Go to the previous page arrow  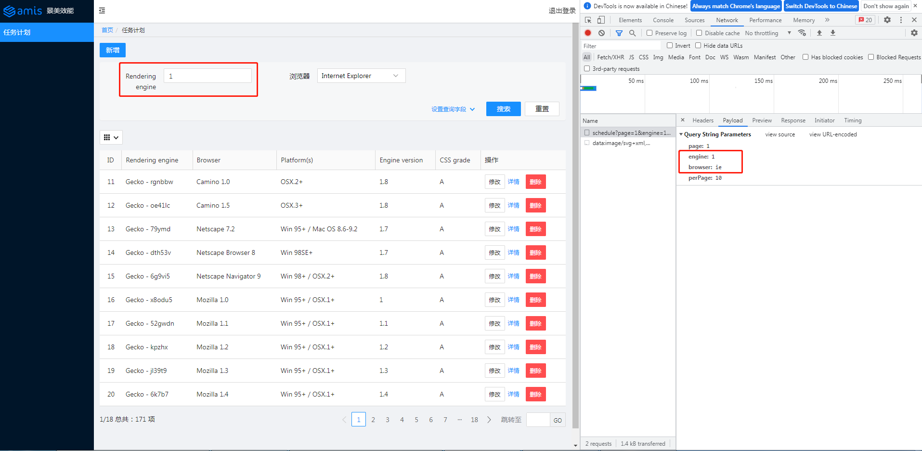(344, 420)
